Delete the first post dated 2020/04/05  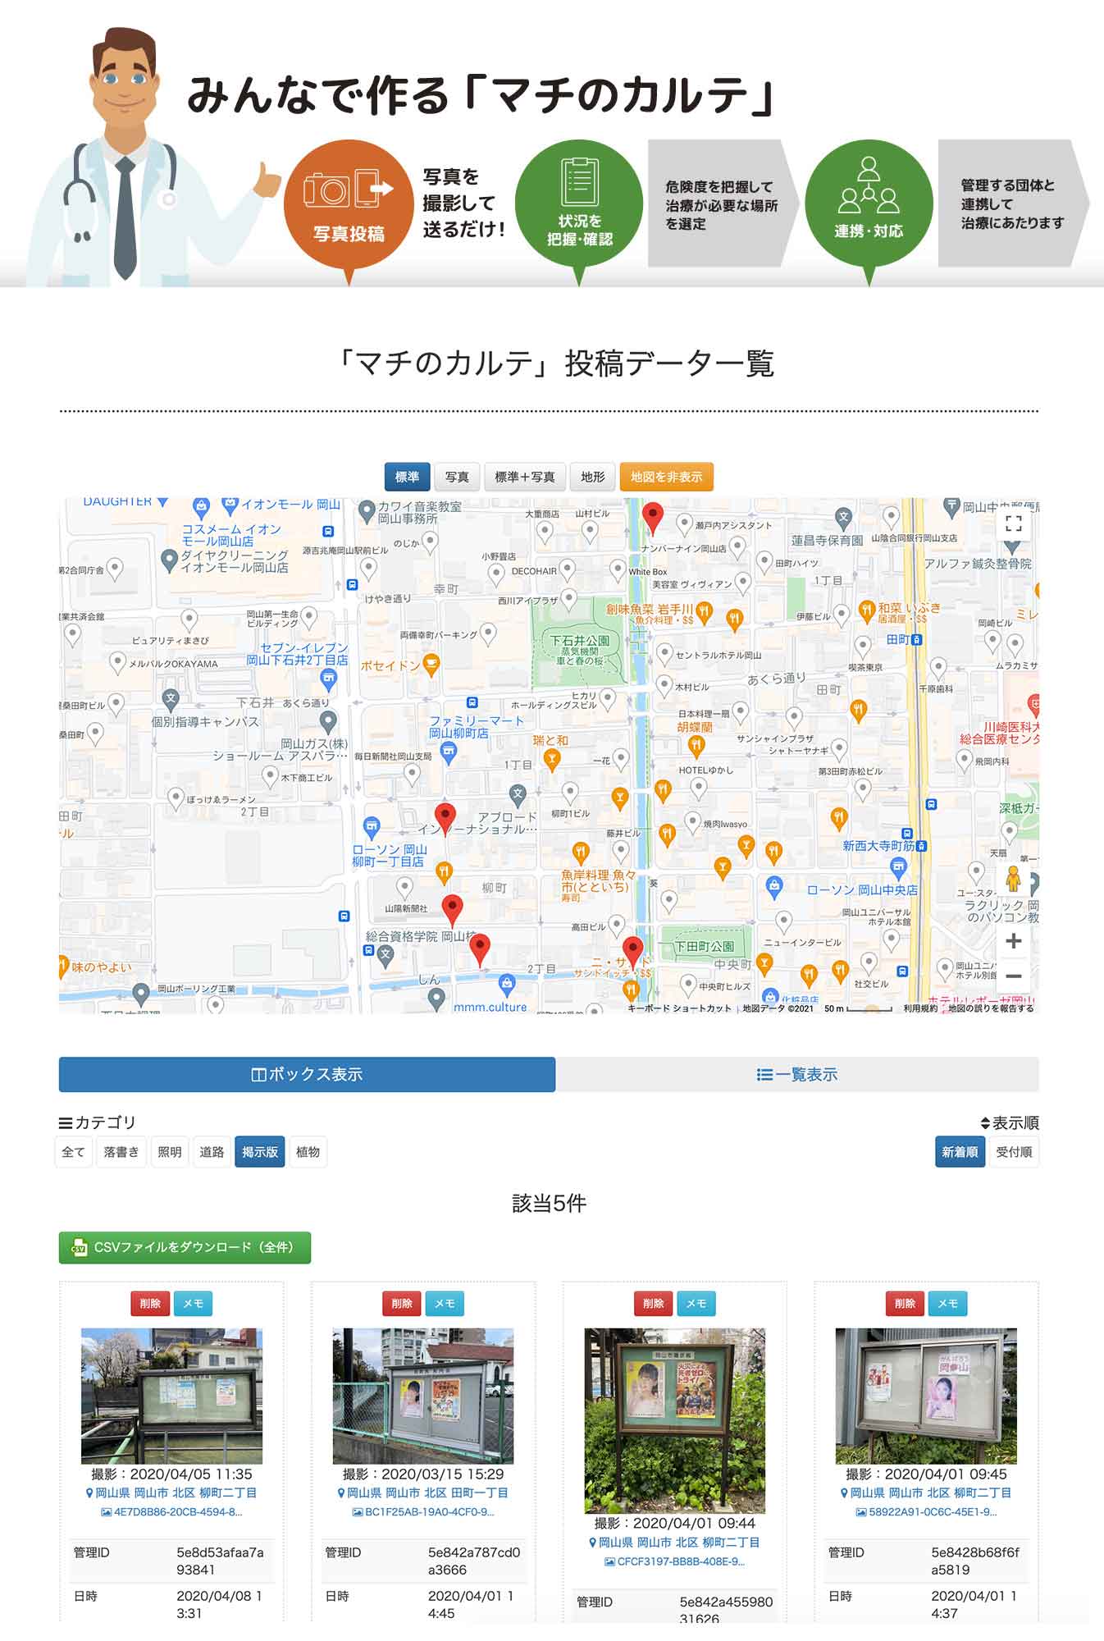pyautogui.click(x=150, y=1303)
